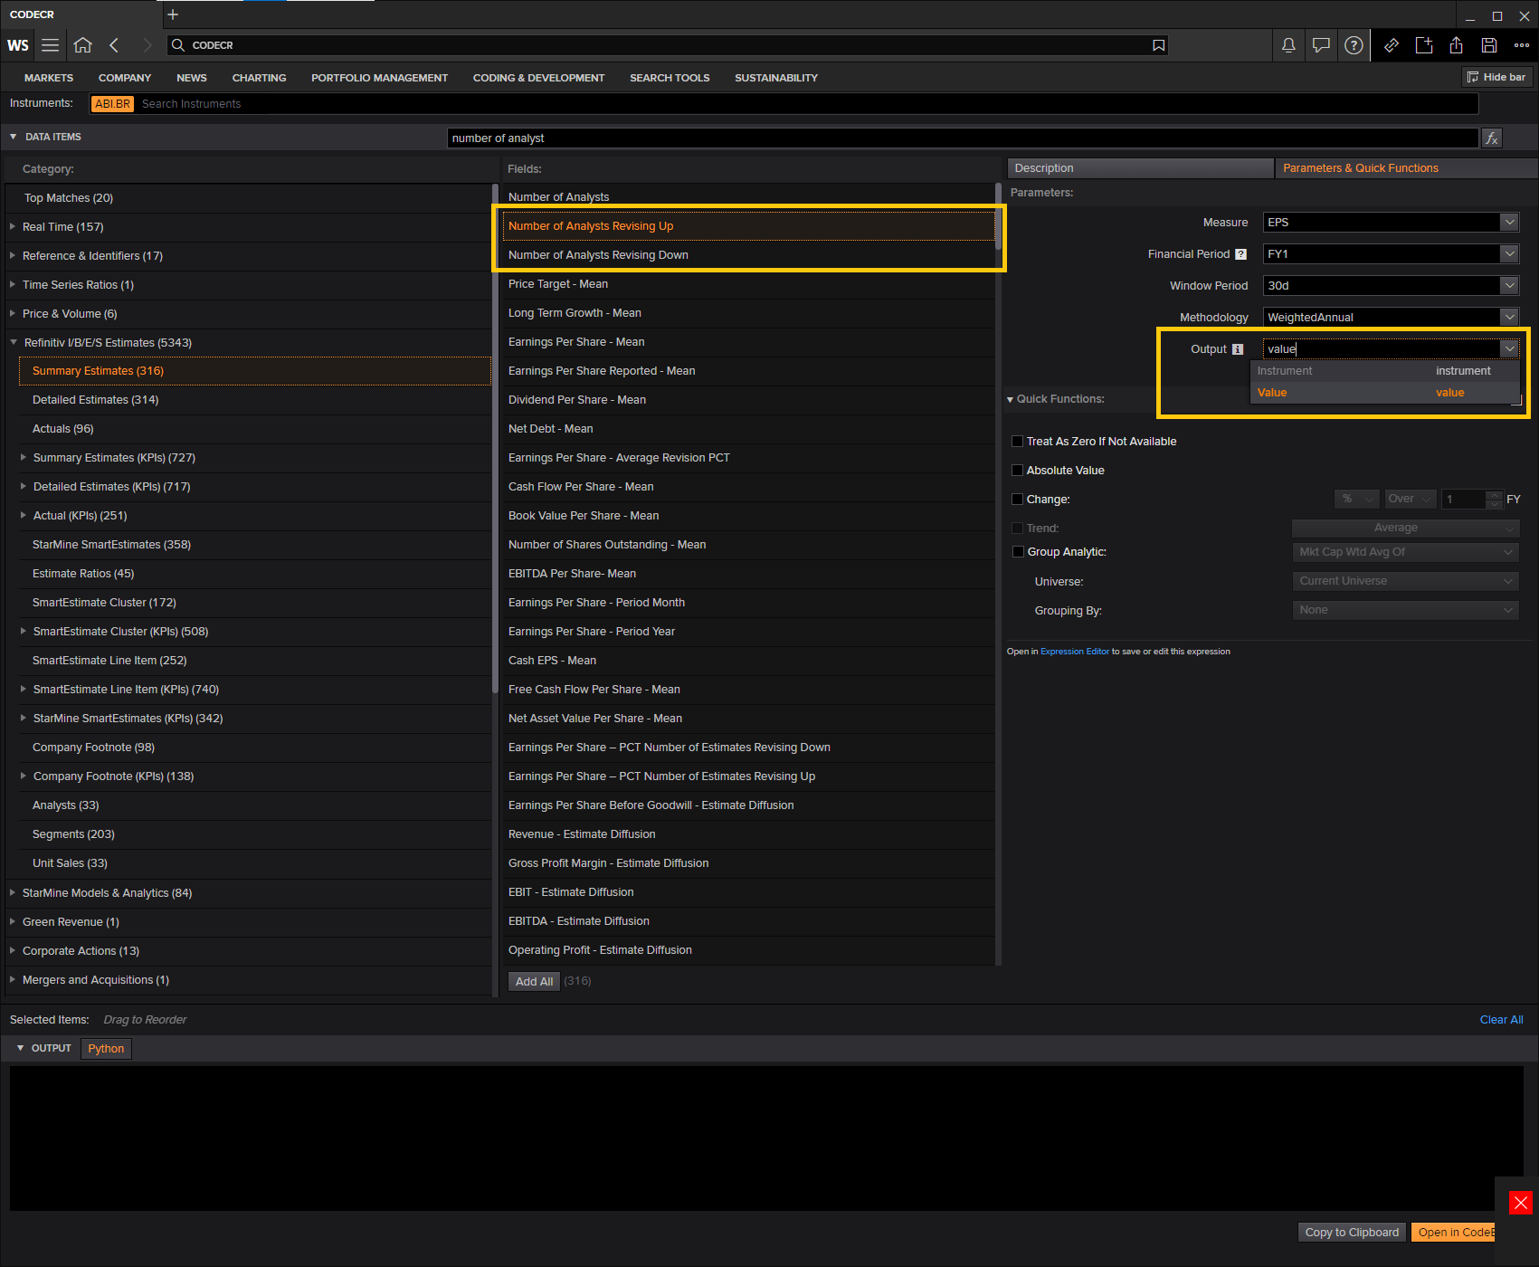Click the save disk icon
This screenshot has height=1267, width=1539.
pos(1489,45)
